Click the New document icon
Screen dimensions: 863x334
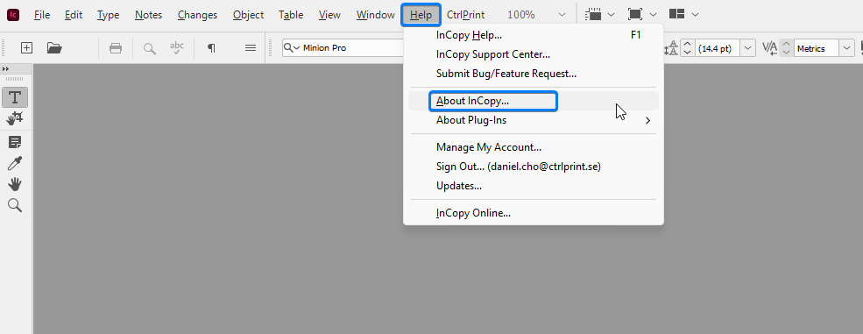(26, 48)
